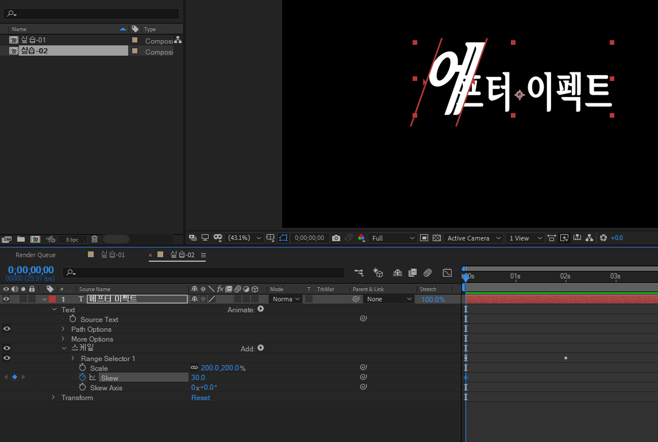The height and width of the screenshot is (442, 658).
Task: Expand More Options
Action: pyautogui.click(x=63, y=339)
